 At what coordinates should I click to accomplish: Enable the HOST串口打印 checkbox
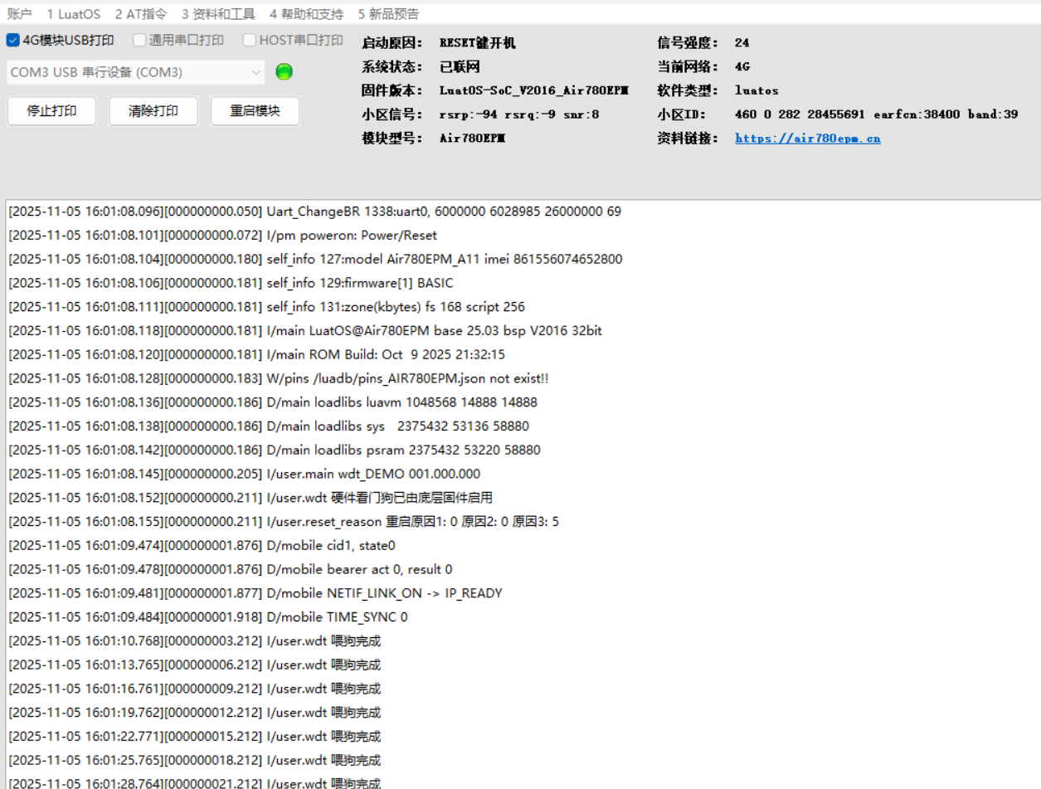pos(249,40)
